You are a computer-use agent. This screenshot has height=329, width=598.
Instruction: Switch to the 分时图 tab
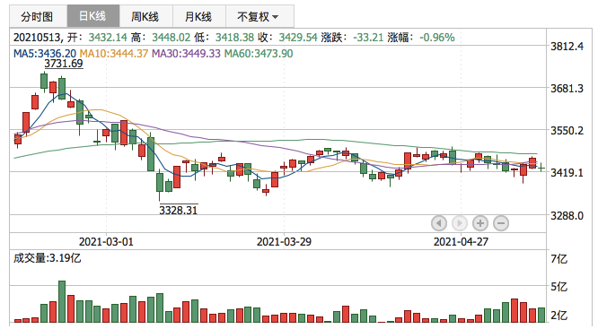click(x=38, y=16)
